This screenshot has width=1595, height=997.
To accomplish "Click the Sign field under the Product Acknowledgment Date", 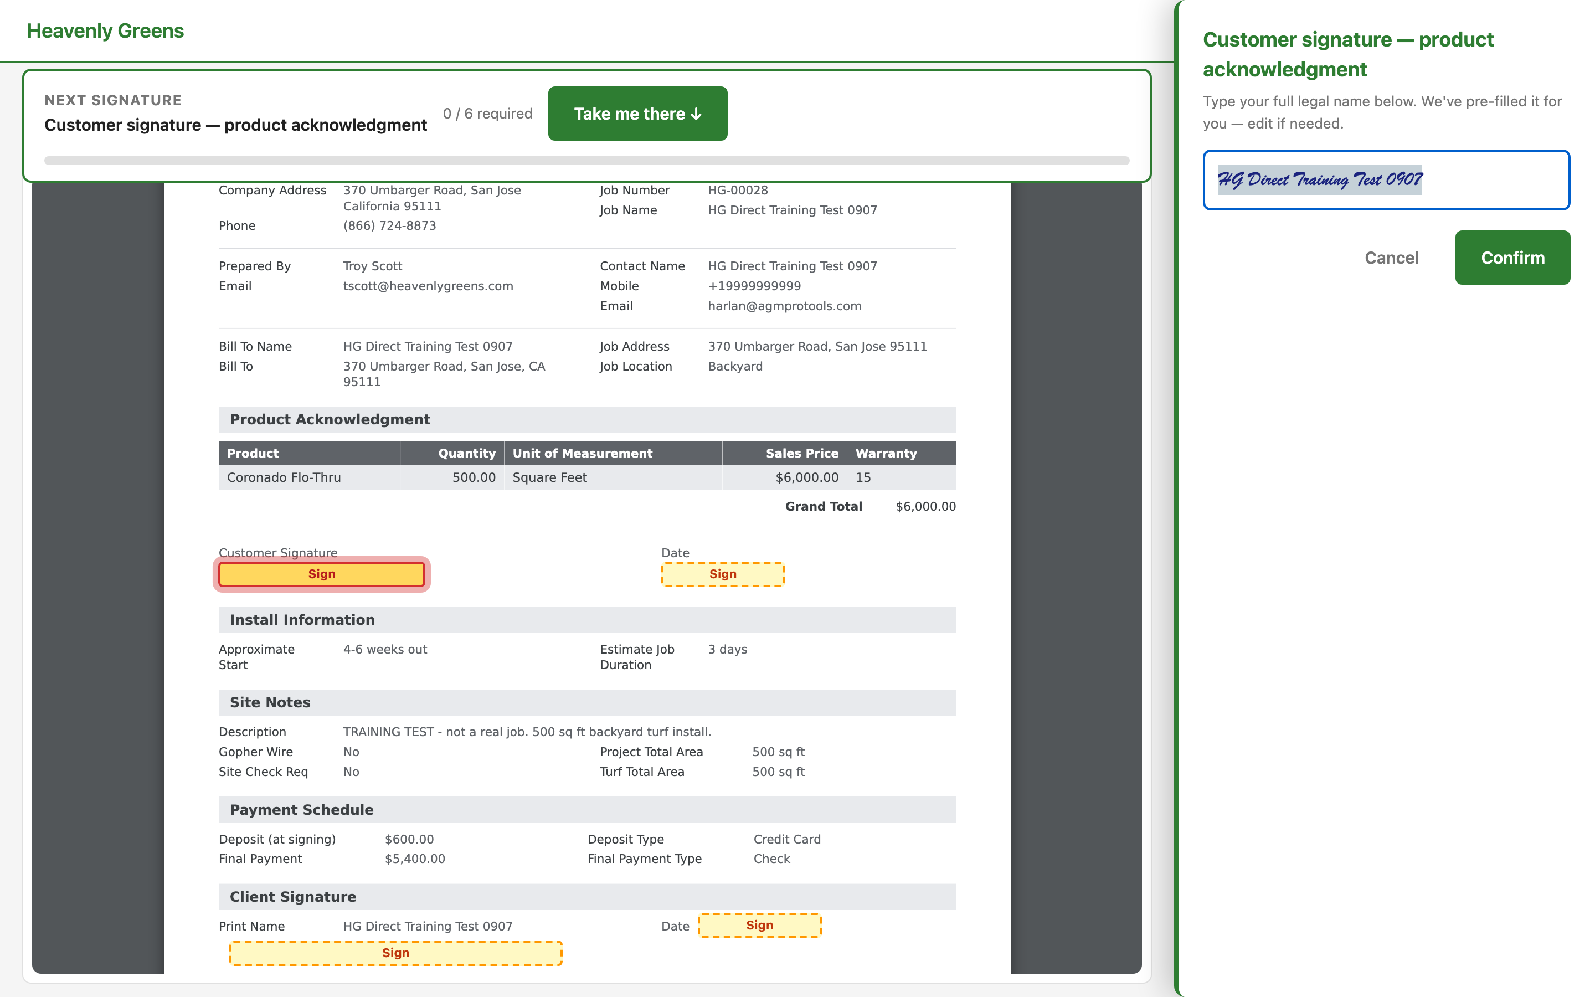I will coord(723,574).
